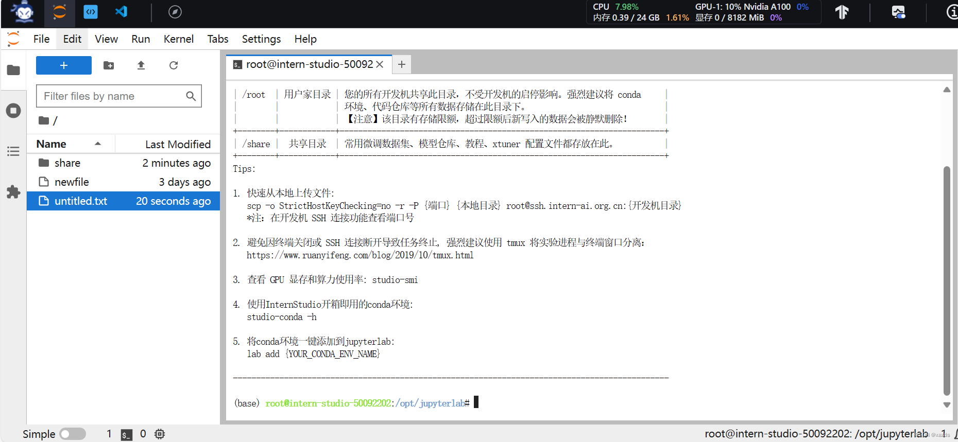The height and width of the screenshot is (442, 958).
Task: Open the Settings menu
Action: [261, 39]
